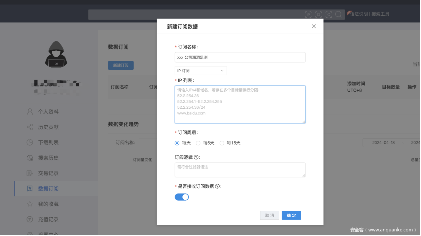This screenshot has height=236, width=421.
Task: Click the 订阅名称 input field
Action: [x=240, y=57]
